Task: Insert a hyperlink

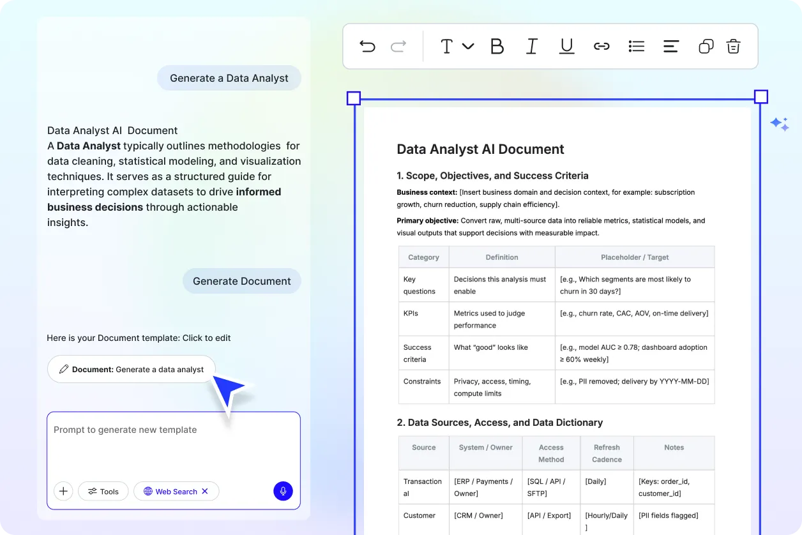Action: pos(601,45)
